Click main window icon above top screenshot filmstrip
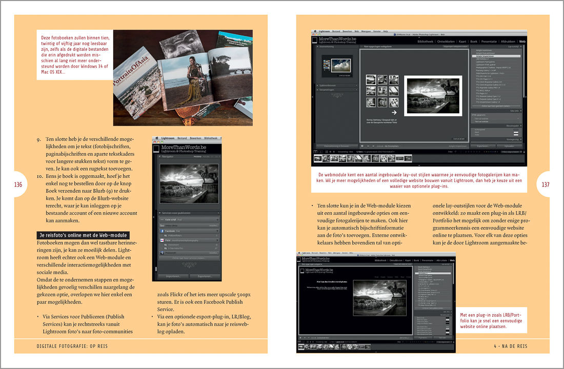Viewport: 564px width, 369px height. tap(315, 152)
